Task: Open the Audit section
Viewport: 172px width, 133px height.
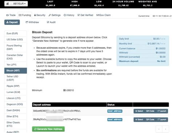Action: point(51,22)
